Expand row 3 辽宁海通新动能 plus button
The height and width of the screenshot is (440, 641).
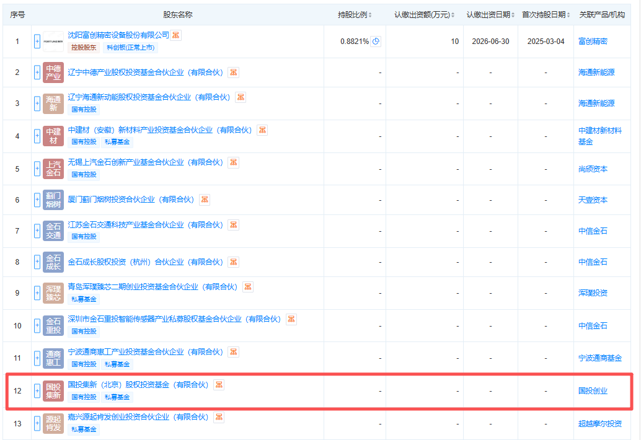click(37, 103)
